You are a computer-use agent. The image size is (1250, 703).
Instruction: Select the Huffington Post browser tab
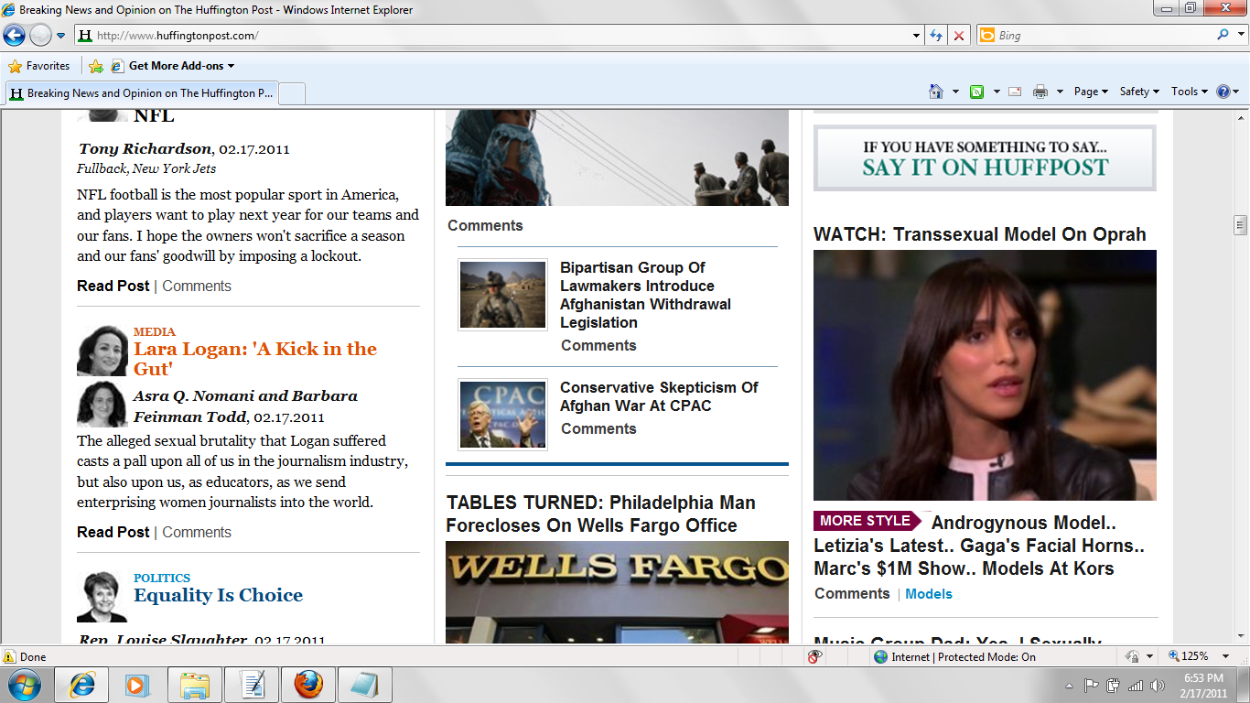[x=141, y=93]
